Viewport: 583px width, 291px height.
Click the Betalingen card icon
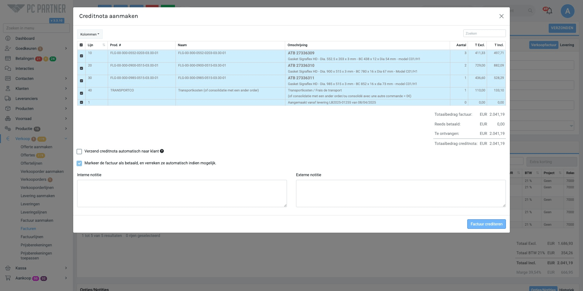point(8,58)
